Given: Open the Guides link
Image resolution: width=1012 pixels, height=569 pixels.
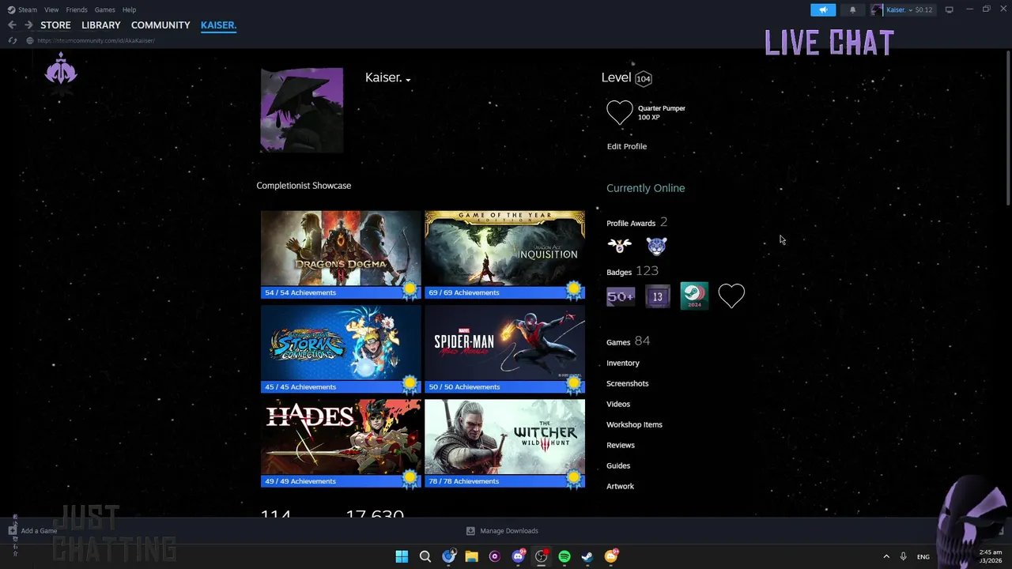Looking at the screenshot, I should (x=618, y=465).
